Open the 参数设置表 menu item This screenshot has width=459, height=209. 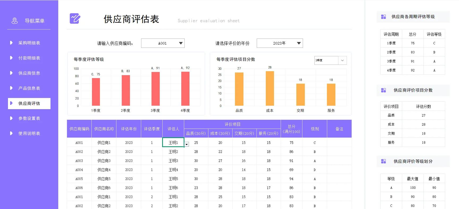[x=29, y=118]
